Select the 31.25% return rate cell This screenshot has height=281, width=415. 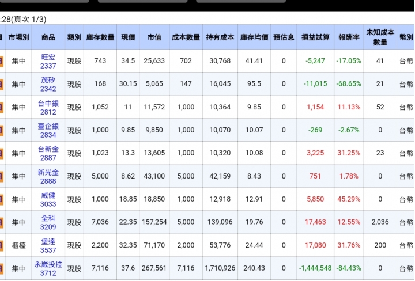[x=349, y=153]
